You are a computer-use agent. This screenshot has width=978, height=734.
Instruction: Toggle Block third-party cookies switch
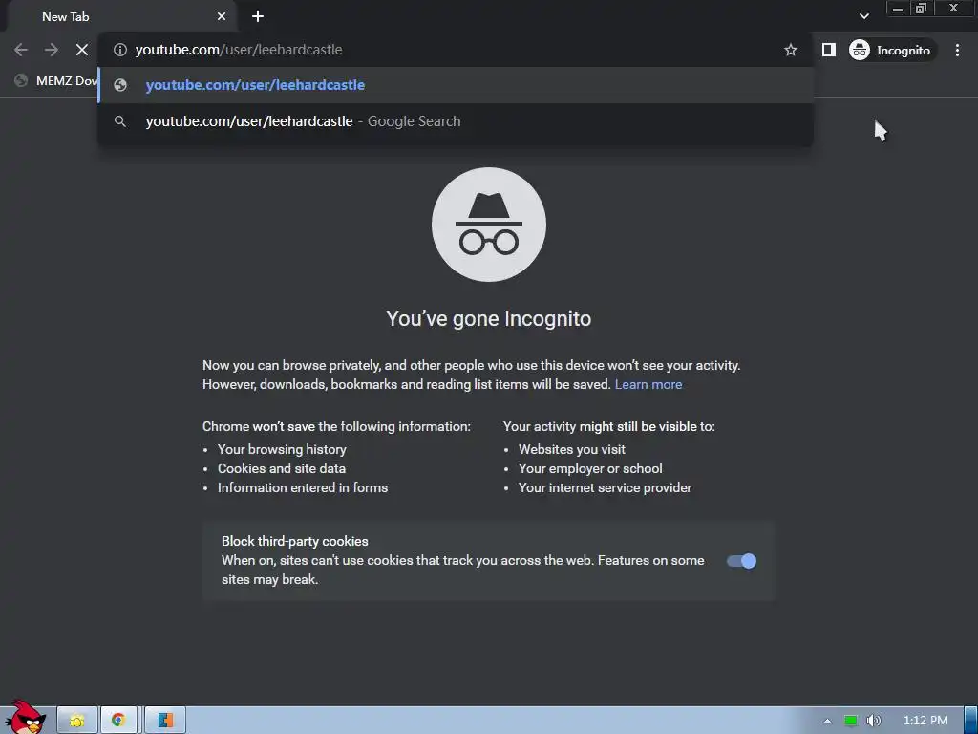pyautogui.click(x=741, y=561)
